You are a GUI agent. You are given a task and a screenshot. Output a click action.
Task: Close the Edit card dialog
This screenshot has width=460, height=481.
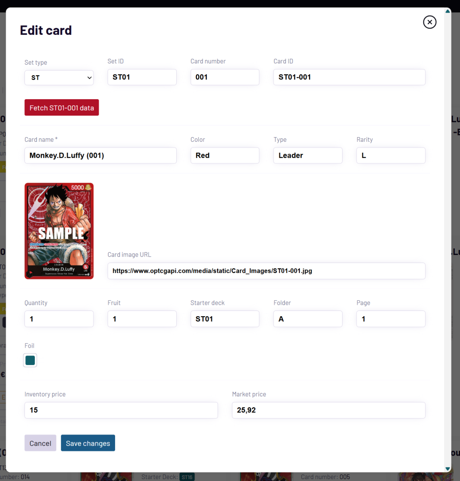[429, 22]
